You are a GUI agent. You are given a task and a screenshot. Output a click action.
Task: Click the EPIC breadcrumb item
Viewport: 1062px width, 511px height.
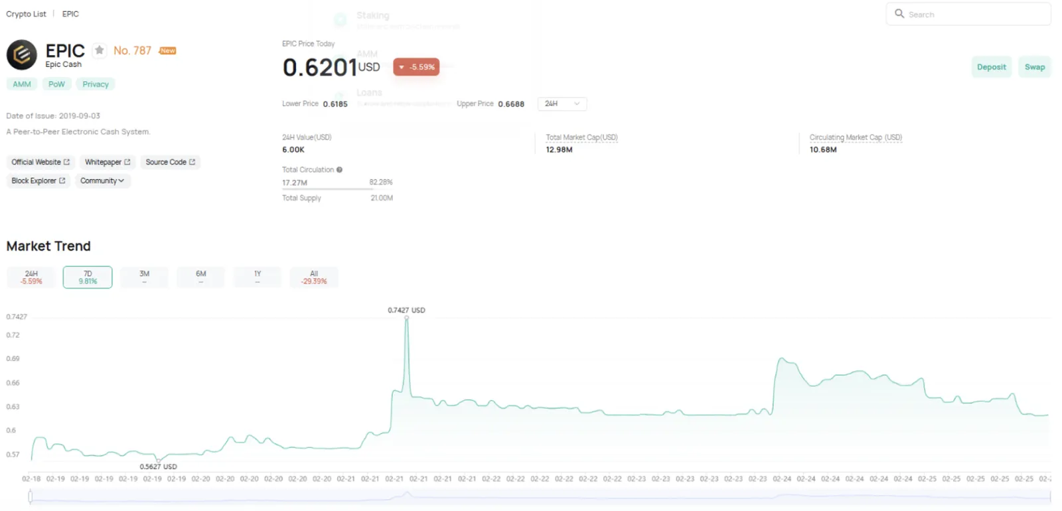click(x=70, y=13)
